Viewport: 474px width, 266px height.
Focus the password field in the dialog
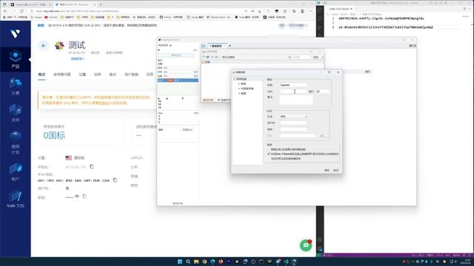293,129
